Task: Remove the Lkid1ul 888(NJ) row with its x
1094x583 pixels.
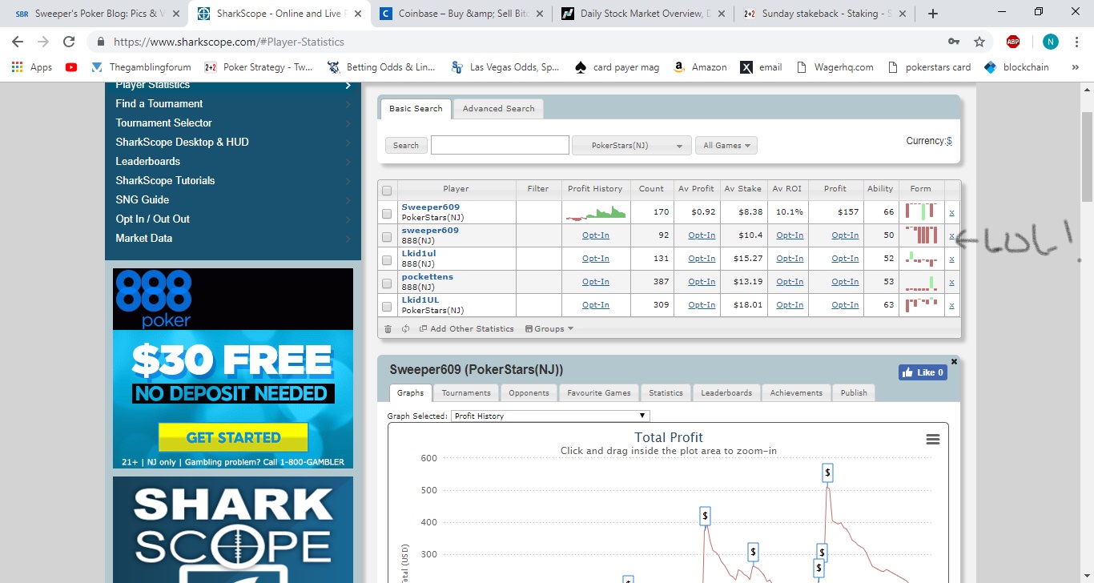Action: [x=951, y=259]
